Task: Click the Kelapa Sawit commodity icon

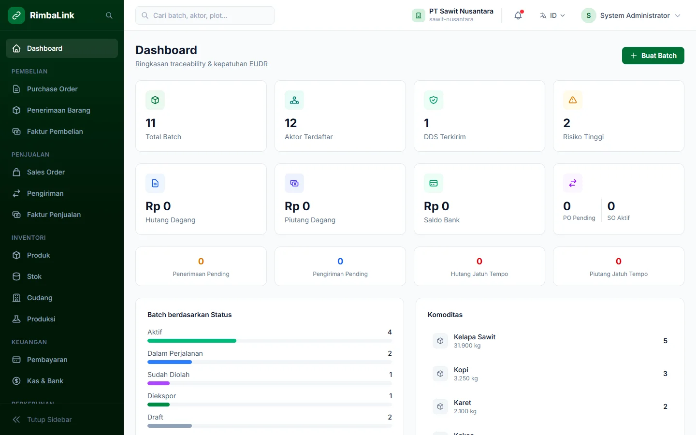Action: [x=440, y=341]
